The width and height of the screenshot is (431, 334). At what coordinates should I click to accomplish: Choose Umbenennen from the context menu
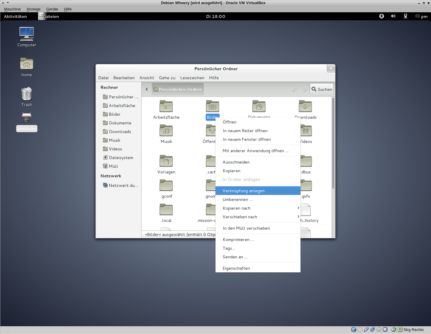[258, 199]
